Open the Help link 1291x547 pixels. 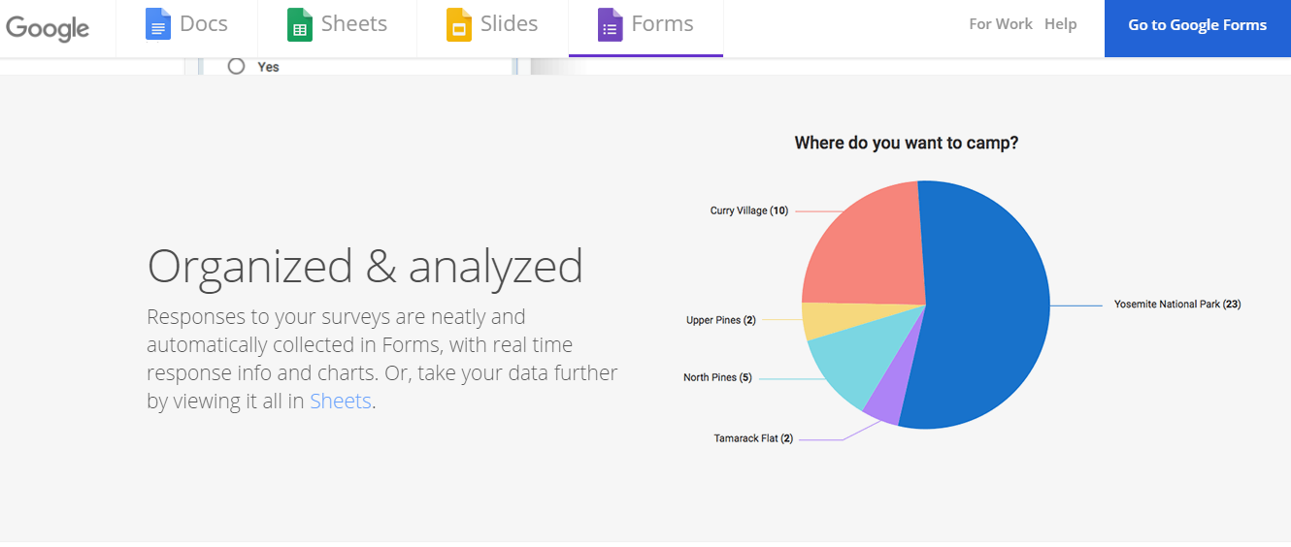click(1060, 24)
